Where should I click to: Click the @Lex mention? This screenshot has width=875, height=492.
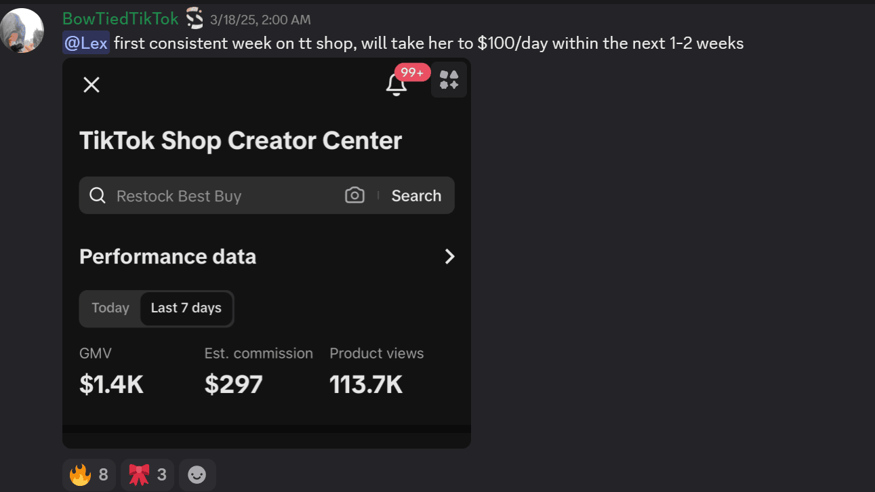click(85, 43)
